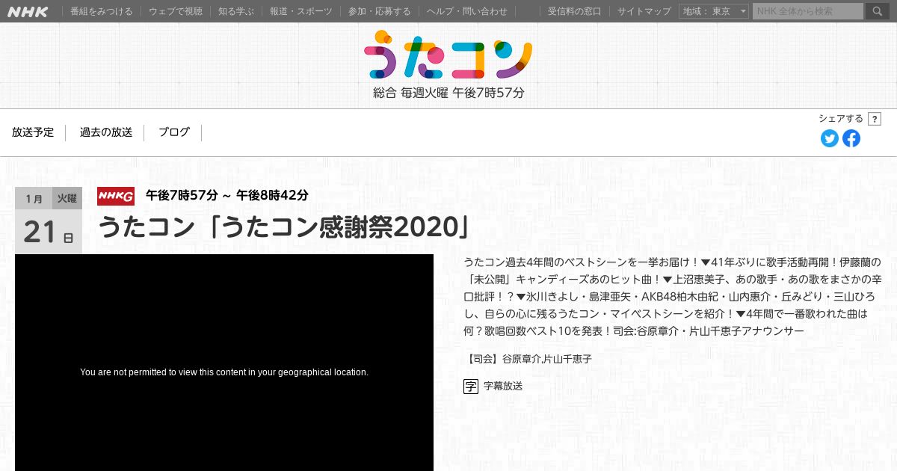Open 知る学ぶ menu
This screenshot has height=471, width=897.
coord(236,11)
